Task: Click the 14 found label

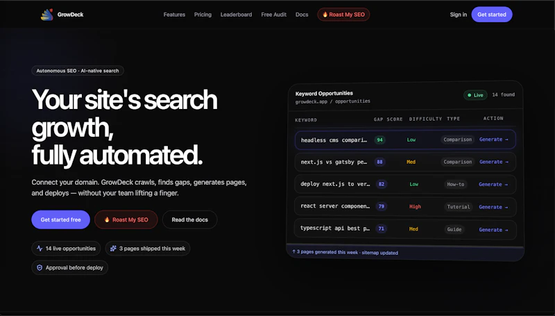Action: click(504, 94)
